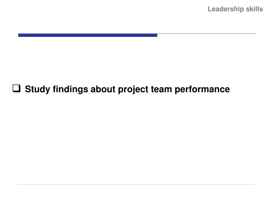This screenshot has height=205, width=273.
Task: Click the right end of the gray footer line
Action: click(x=254, y=184)
